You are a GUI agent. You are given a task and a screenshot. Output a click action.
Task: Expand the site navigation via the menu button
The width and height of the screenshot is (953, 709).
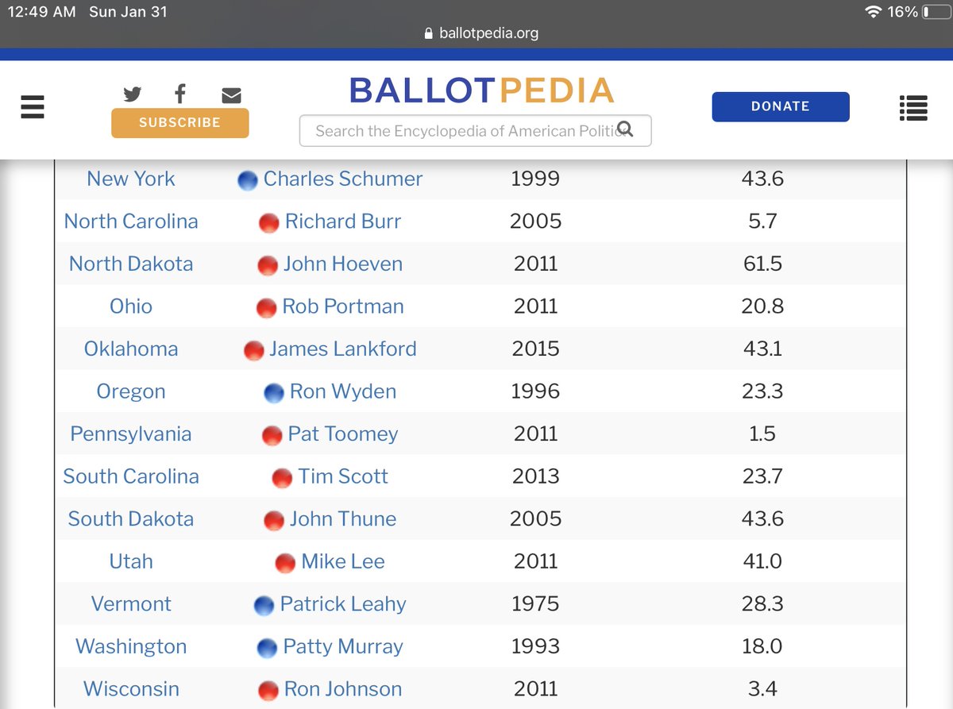(x=32, y=107)
